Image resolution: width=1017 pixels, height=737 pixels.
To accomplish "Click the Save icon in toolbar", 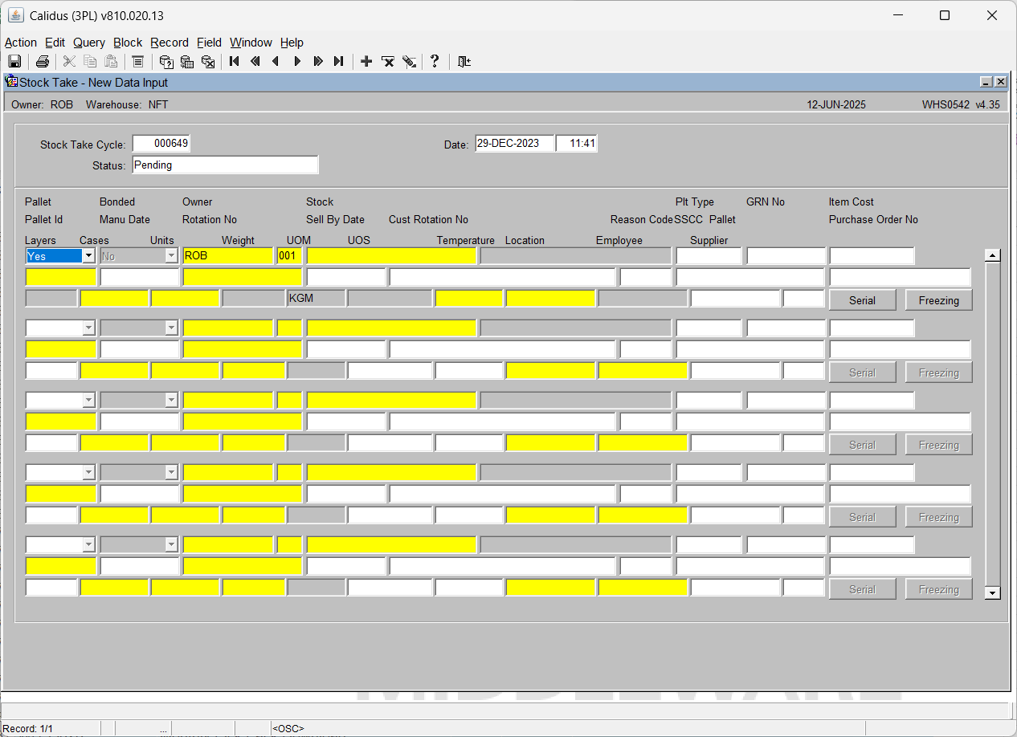I will point(14,61).
